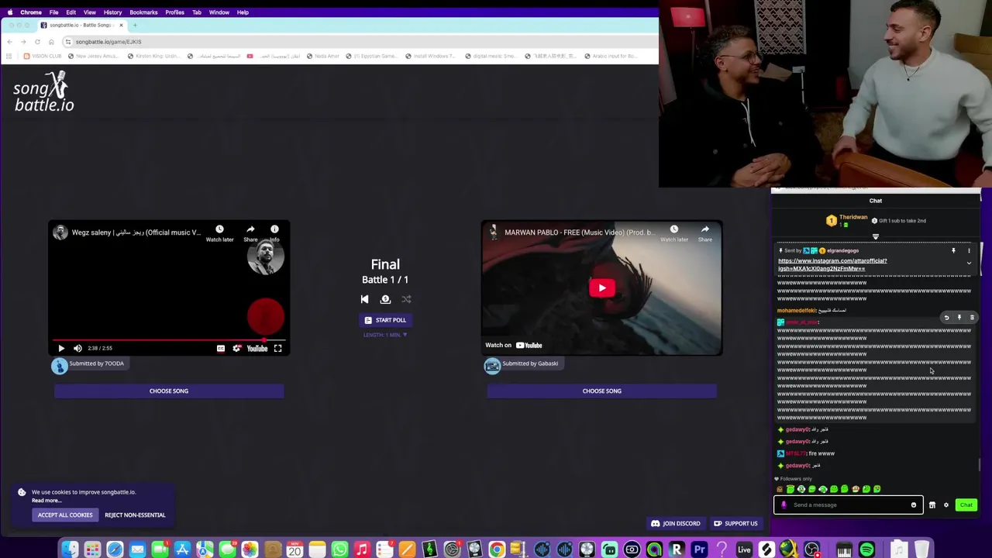The image size is (992, 558).
Task: Click Watch later on Wegz video
Action: coord(219,232)
